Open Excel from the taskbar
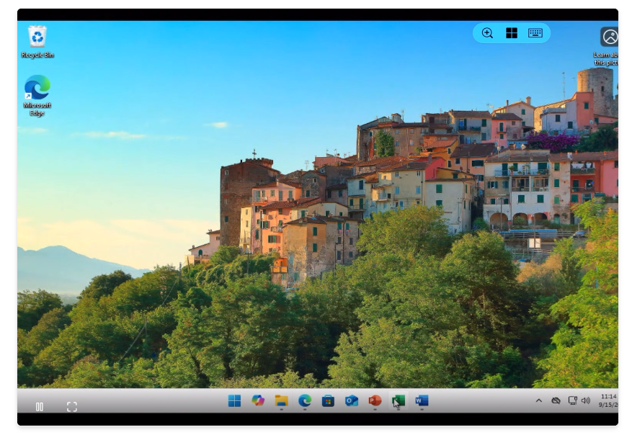 pyautogui.click(x=399, y=400)
